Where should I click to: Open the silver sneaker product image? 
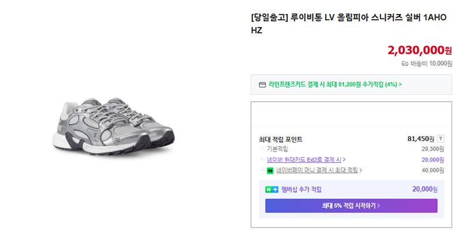tap(114, 126)
